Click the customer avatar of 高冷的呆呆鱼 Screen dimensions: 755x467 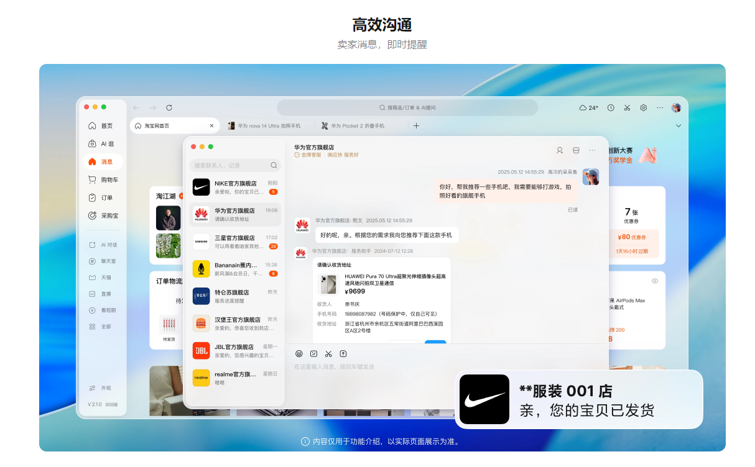[591, 177]
